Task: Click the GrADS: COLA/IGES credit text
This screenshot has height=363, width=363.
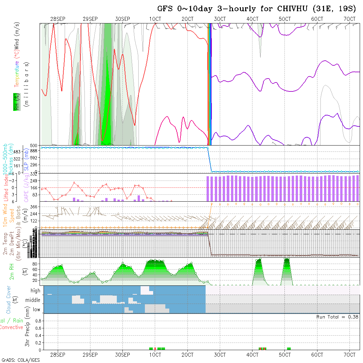Action: [x=20, y=360]
